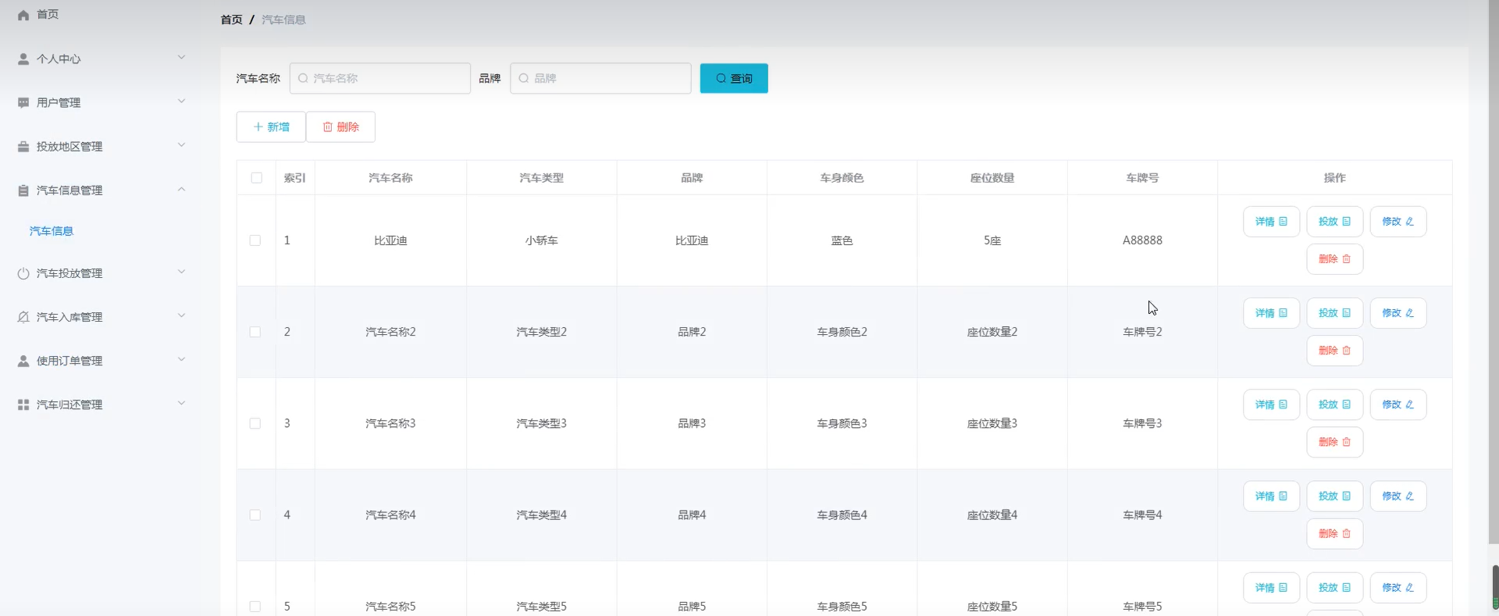Click the 5座 seat count cell
The width and height of the screenshot is (1499, 616).
pyautogui.click(x=992, y=240)
